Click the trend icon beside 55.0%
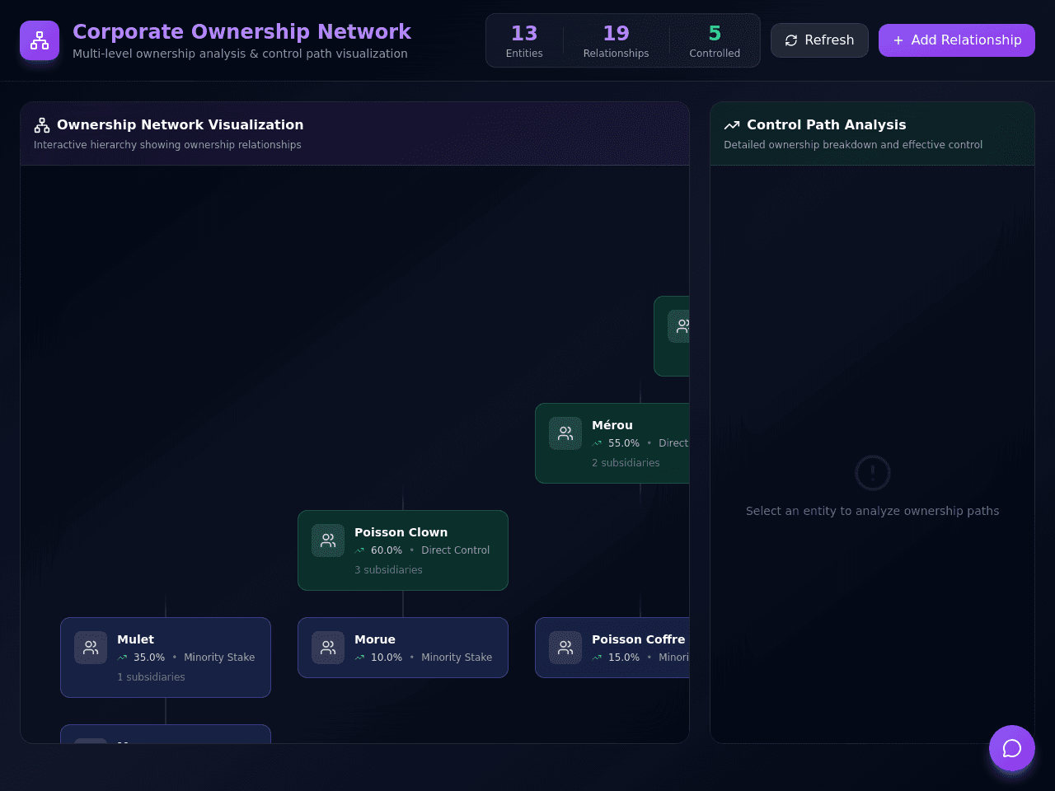The height and width of the screenshot is (791, 1055). pos(597,443)
